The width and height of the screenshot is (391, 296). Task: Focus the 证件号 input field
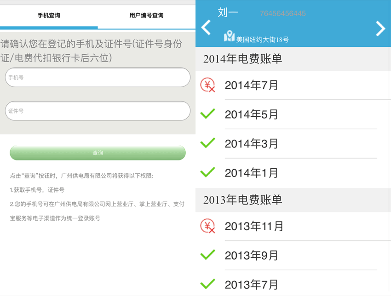coord(98,111)
